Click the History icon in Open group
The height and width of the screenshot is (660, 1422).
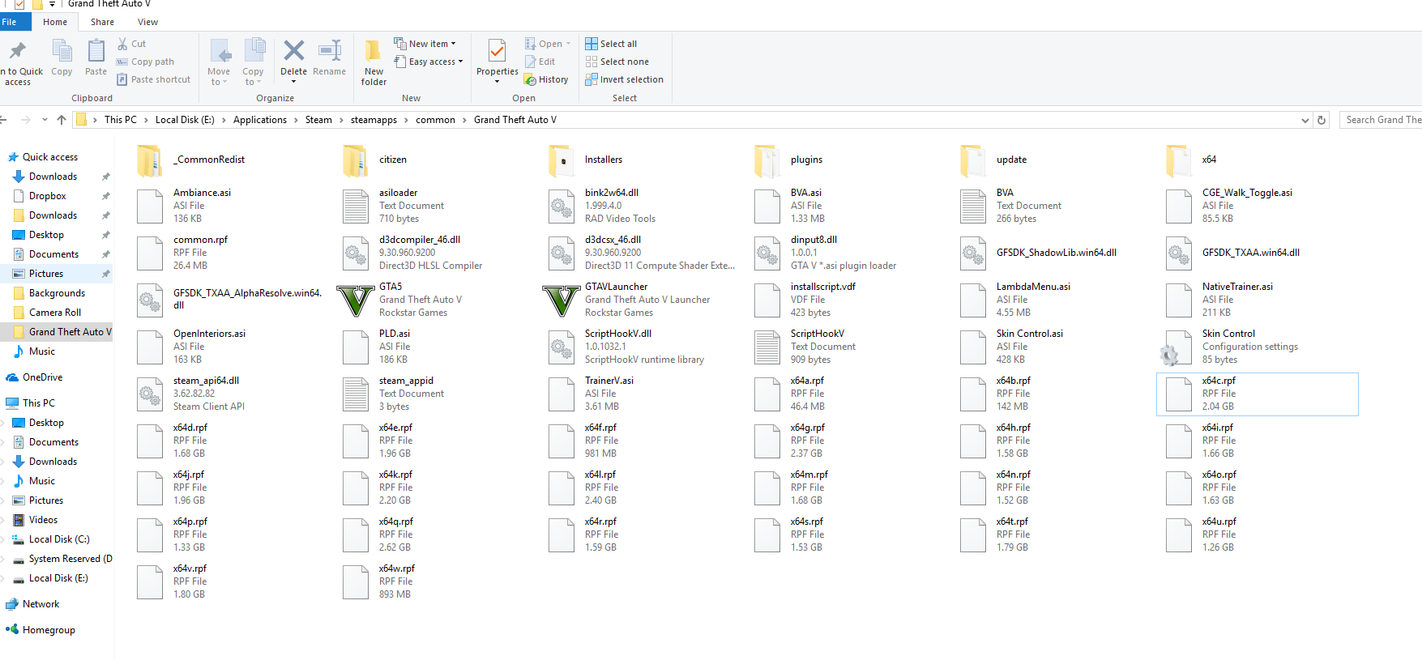pyautogui.click(x=530, y=79)
